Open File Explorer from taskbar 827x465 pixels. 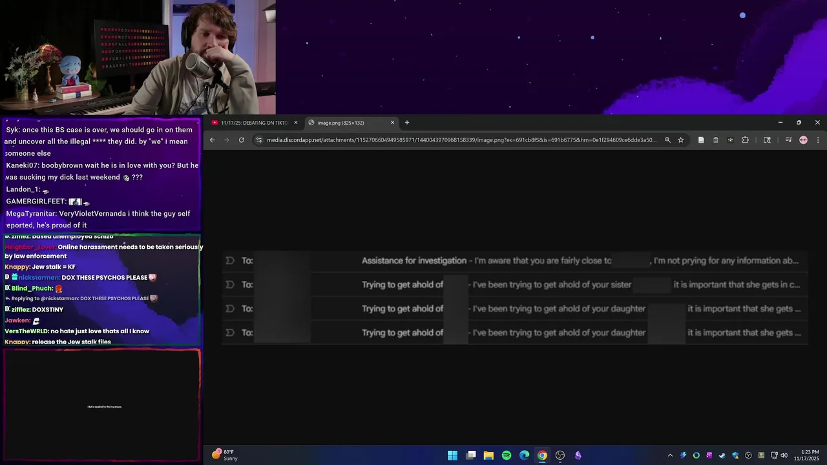point(488,455)
